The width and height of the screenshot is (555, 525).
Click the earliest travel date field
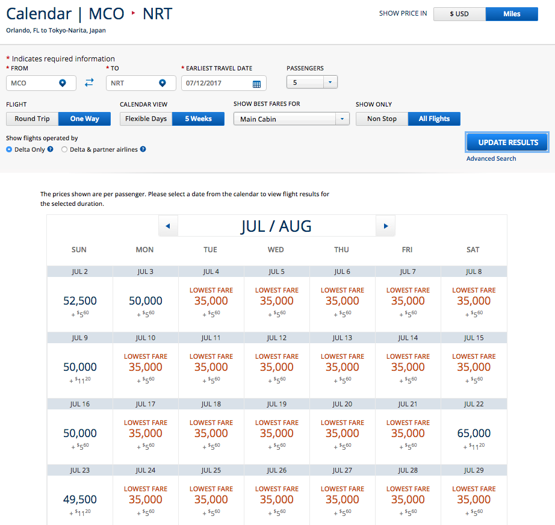click(217, 83)
